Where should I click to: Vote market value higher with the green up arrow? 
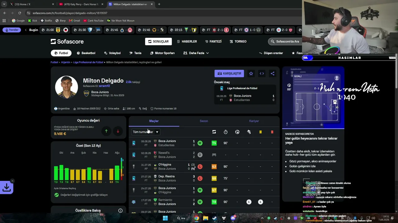click(x=106, y=131)
